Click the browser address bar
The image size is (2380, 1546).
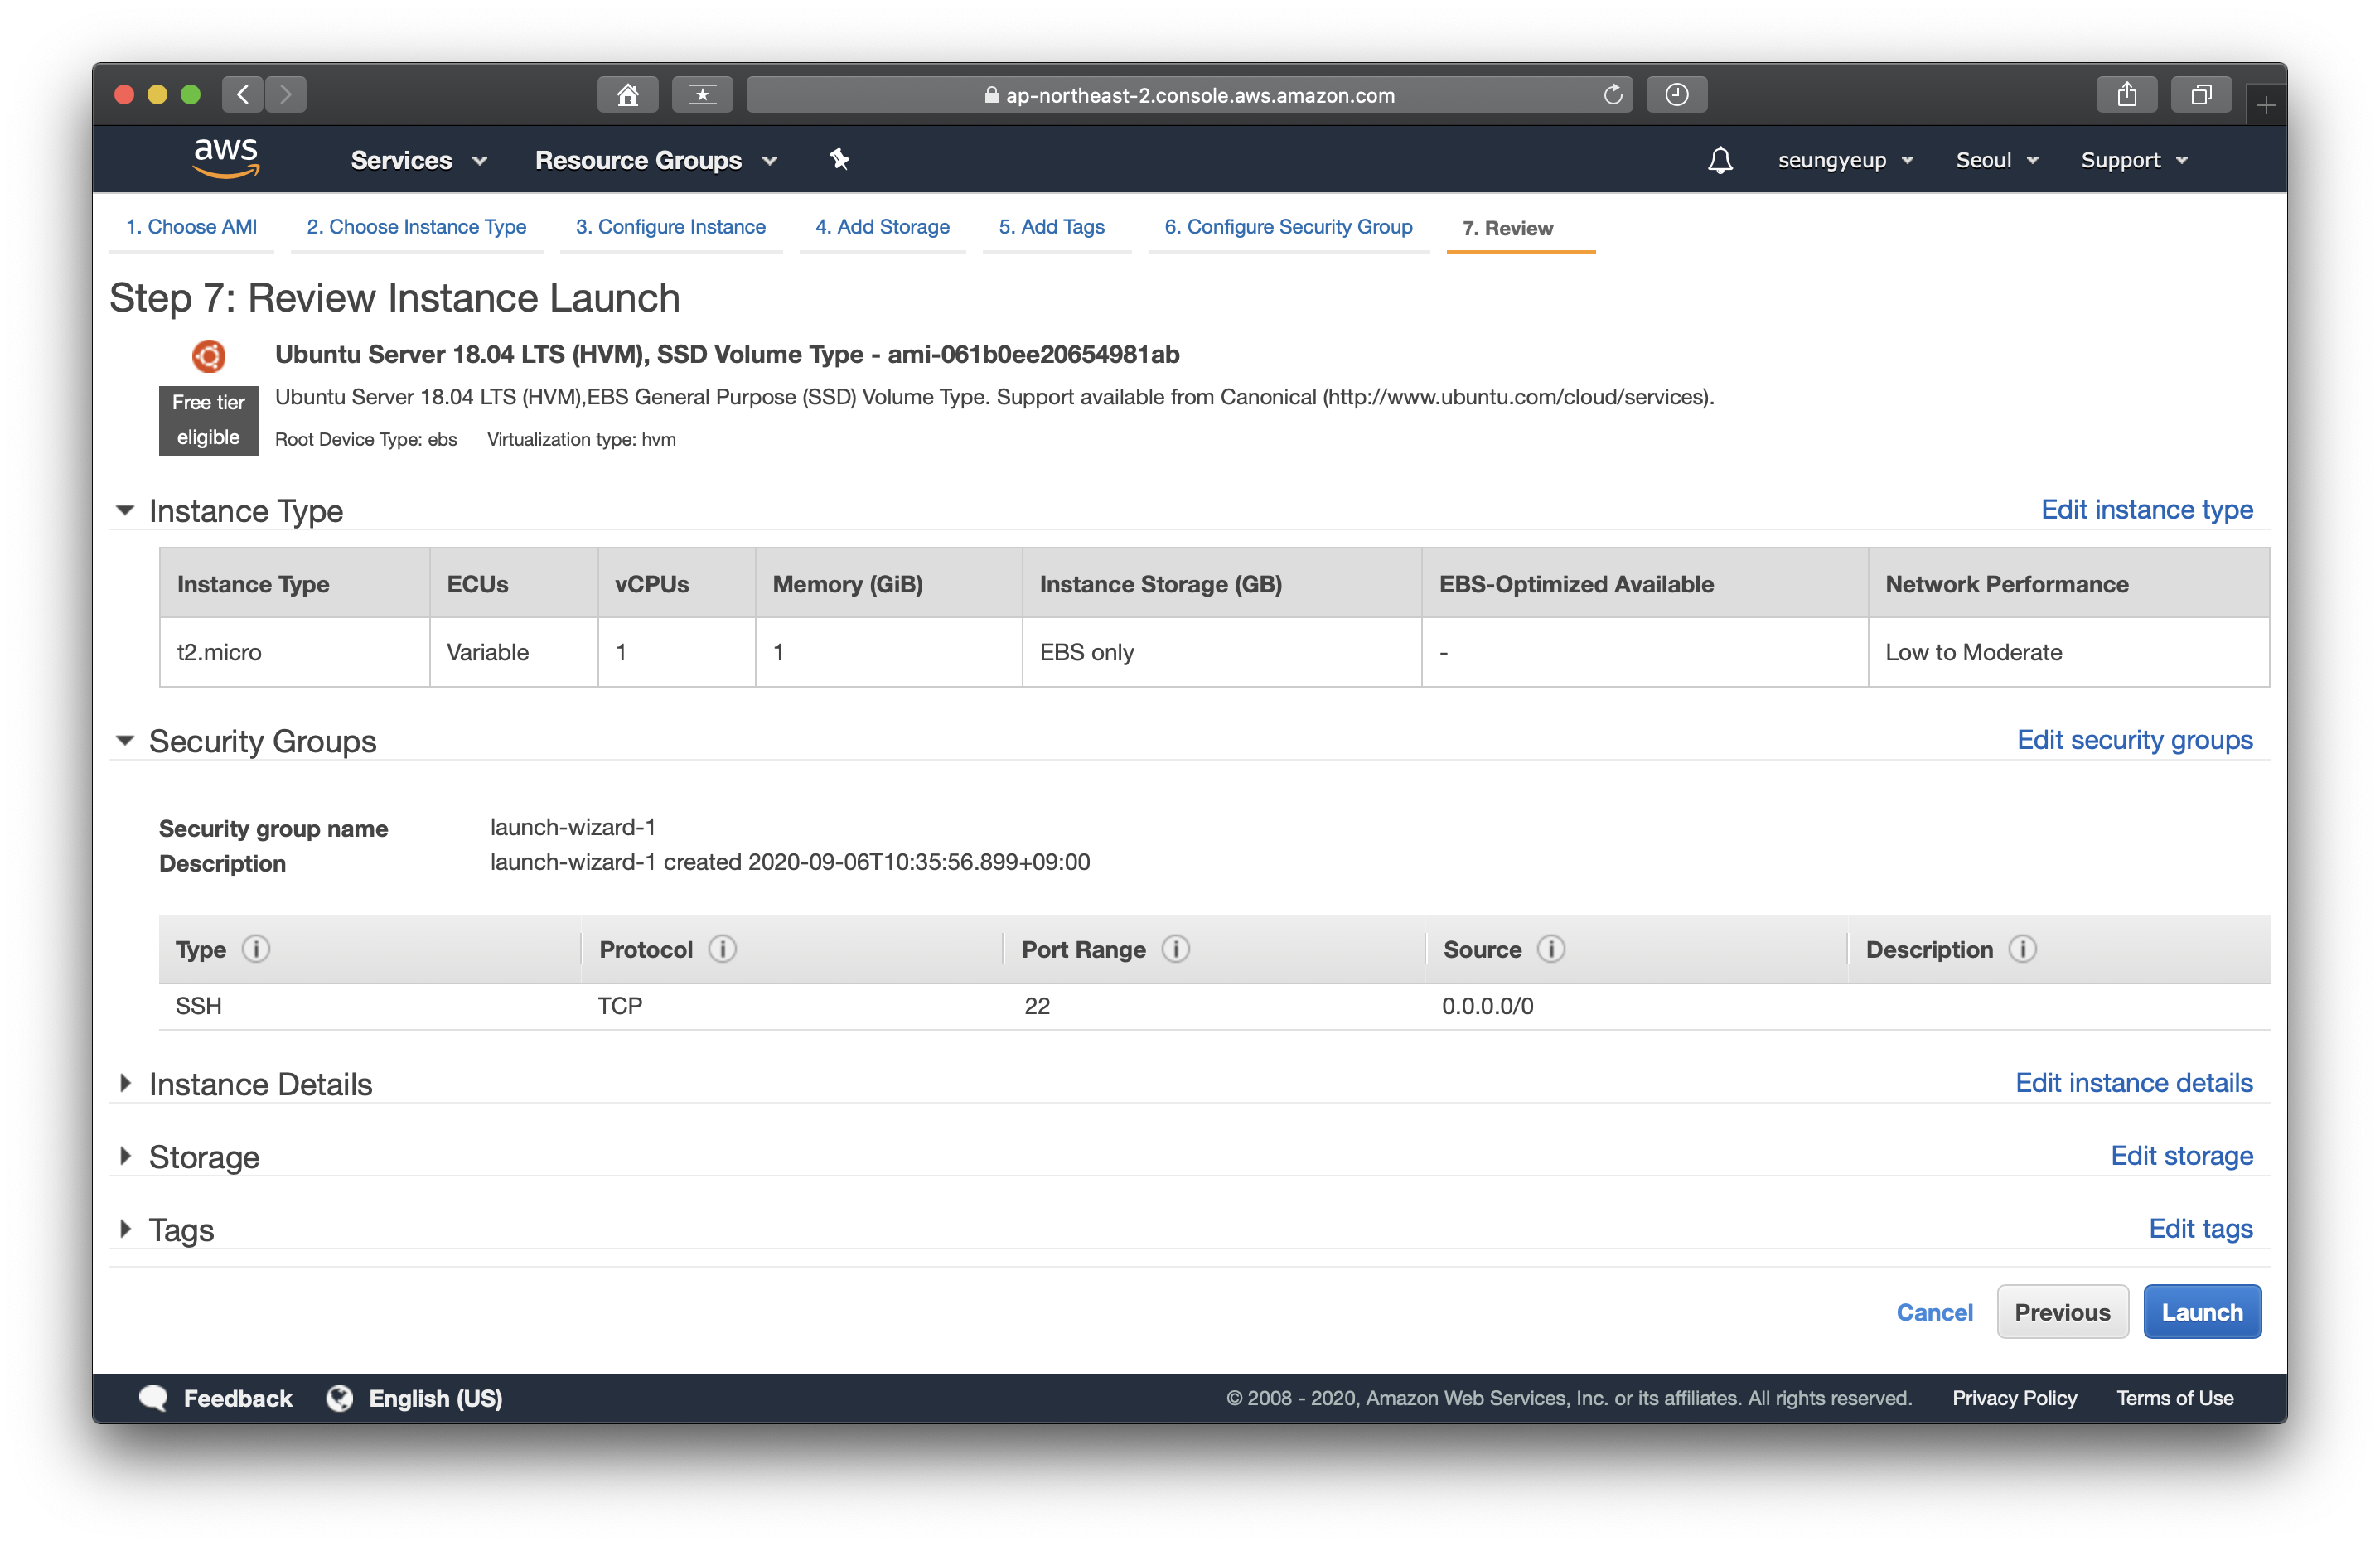(1188, 95)
